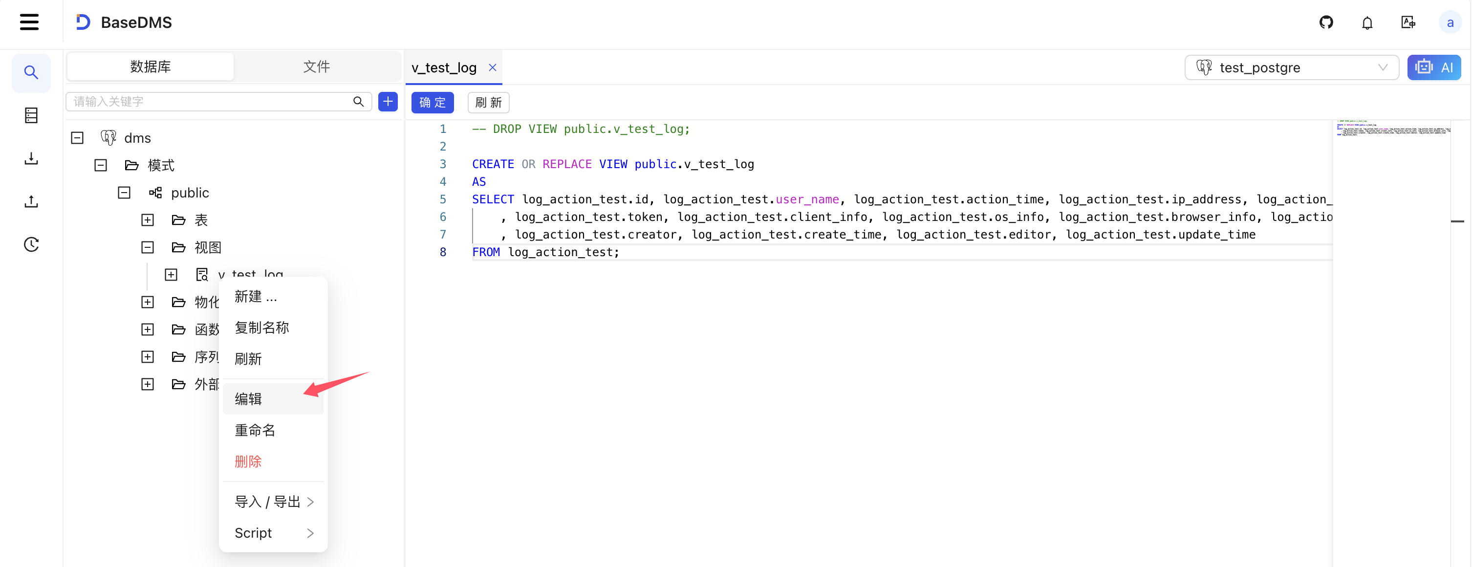Click the folder icon next to 模式
Viewport: 1472px width, 567px height.
131,165
